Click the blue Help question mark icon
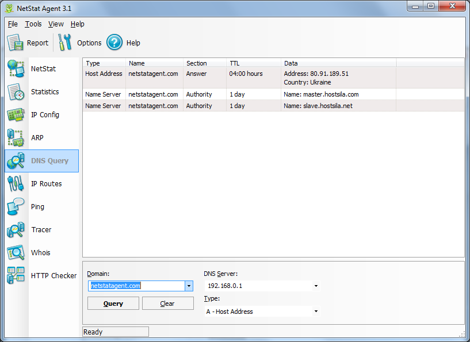 pos(114,42)
